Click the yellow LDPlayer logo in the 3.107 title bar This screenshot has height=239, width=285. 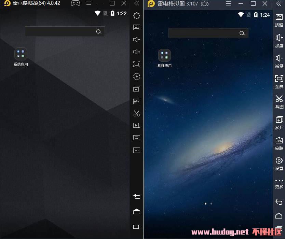tap(151, 4)
